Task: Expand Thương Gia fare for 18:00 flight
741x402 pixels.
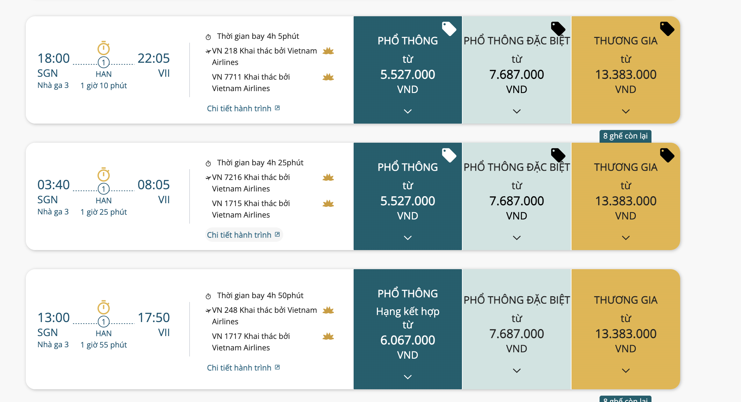Action: tap(625, 111)
